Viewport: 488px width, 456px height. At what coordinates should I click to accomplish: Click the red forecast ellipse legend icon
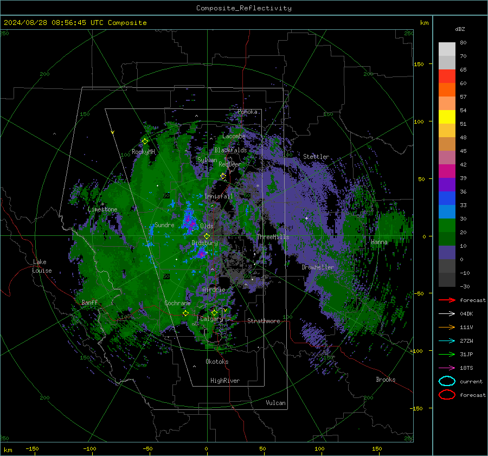pos(447,395)
